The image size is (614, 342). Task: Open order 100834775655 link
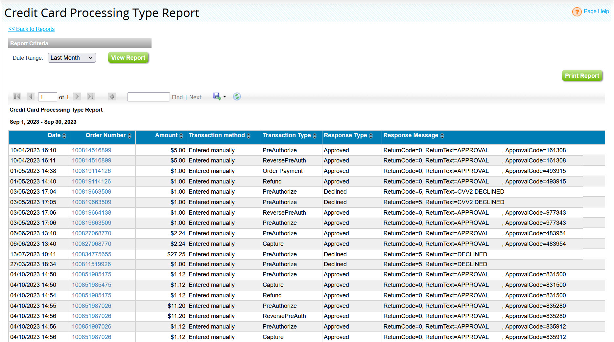(x=92, y=254)
